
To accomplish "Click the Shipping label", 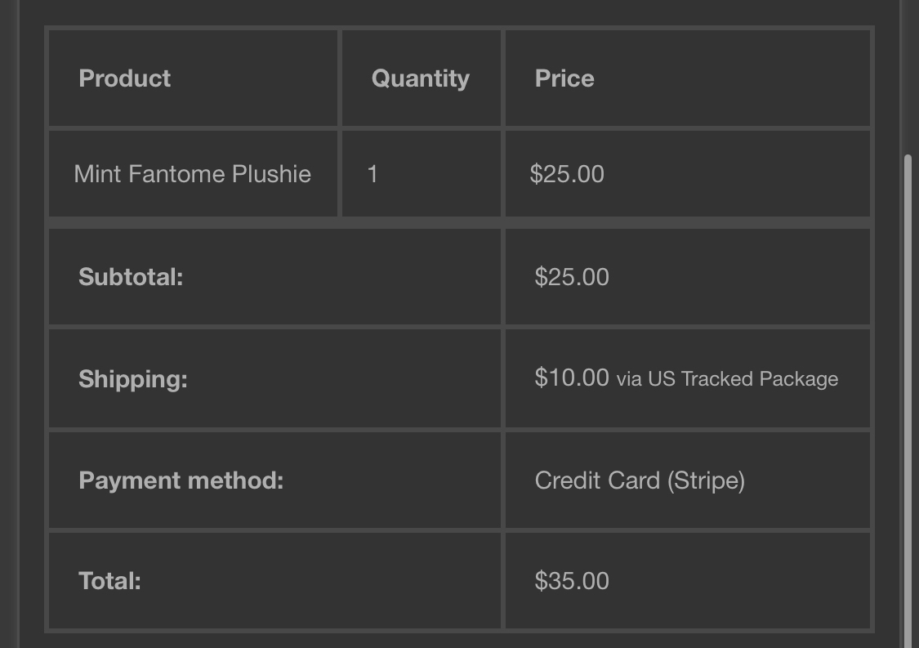I will (x=133, y=379).
